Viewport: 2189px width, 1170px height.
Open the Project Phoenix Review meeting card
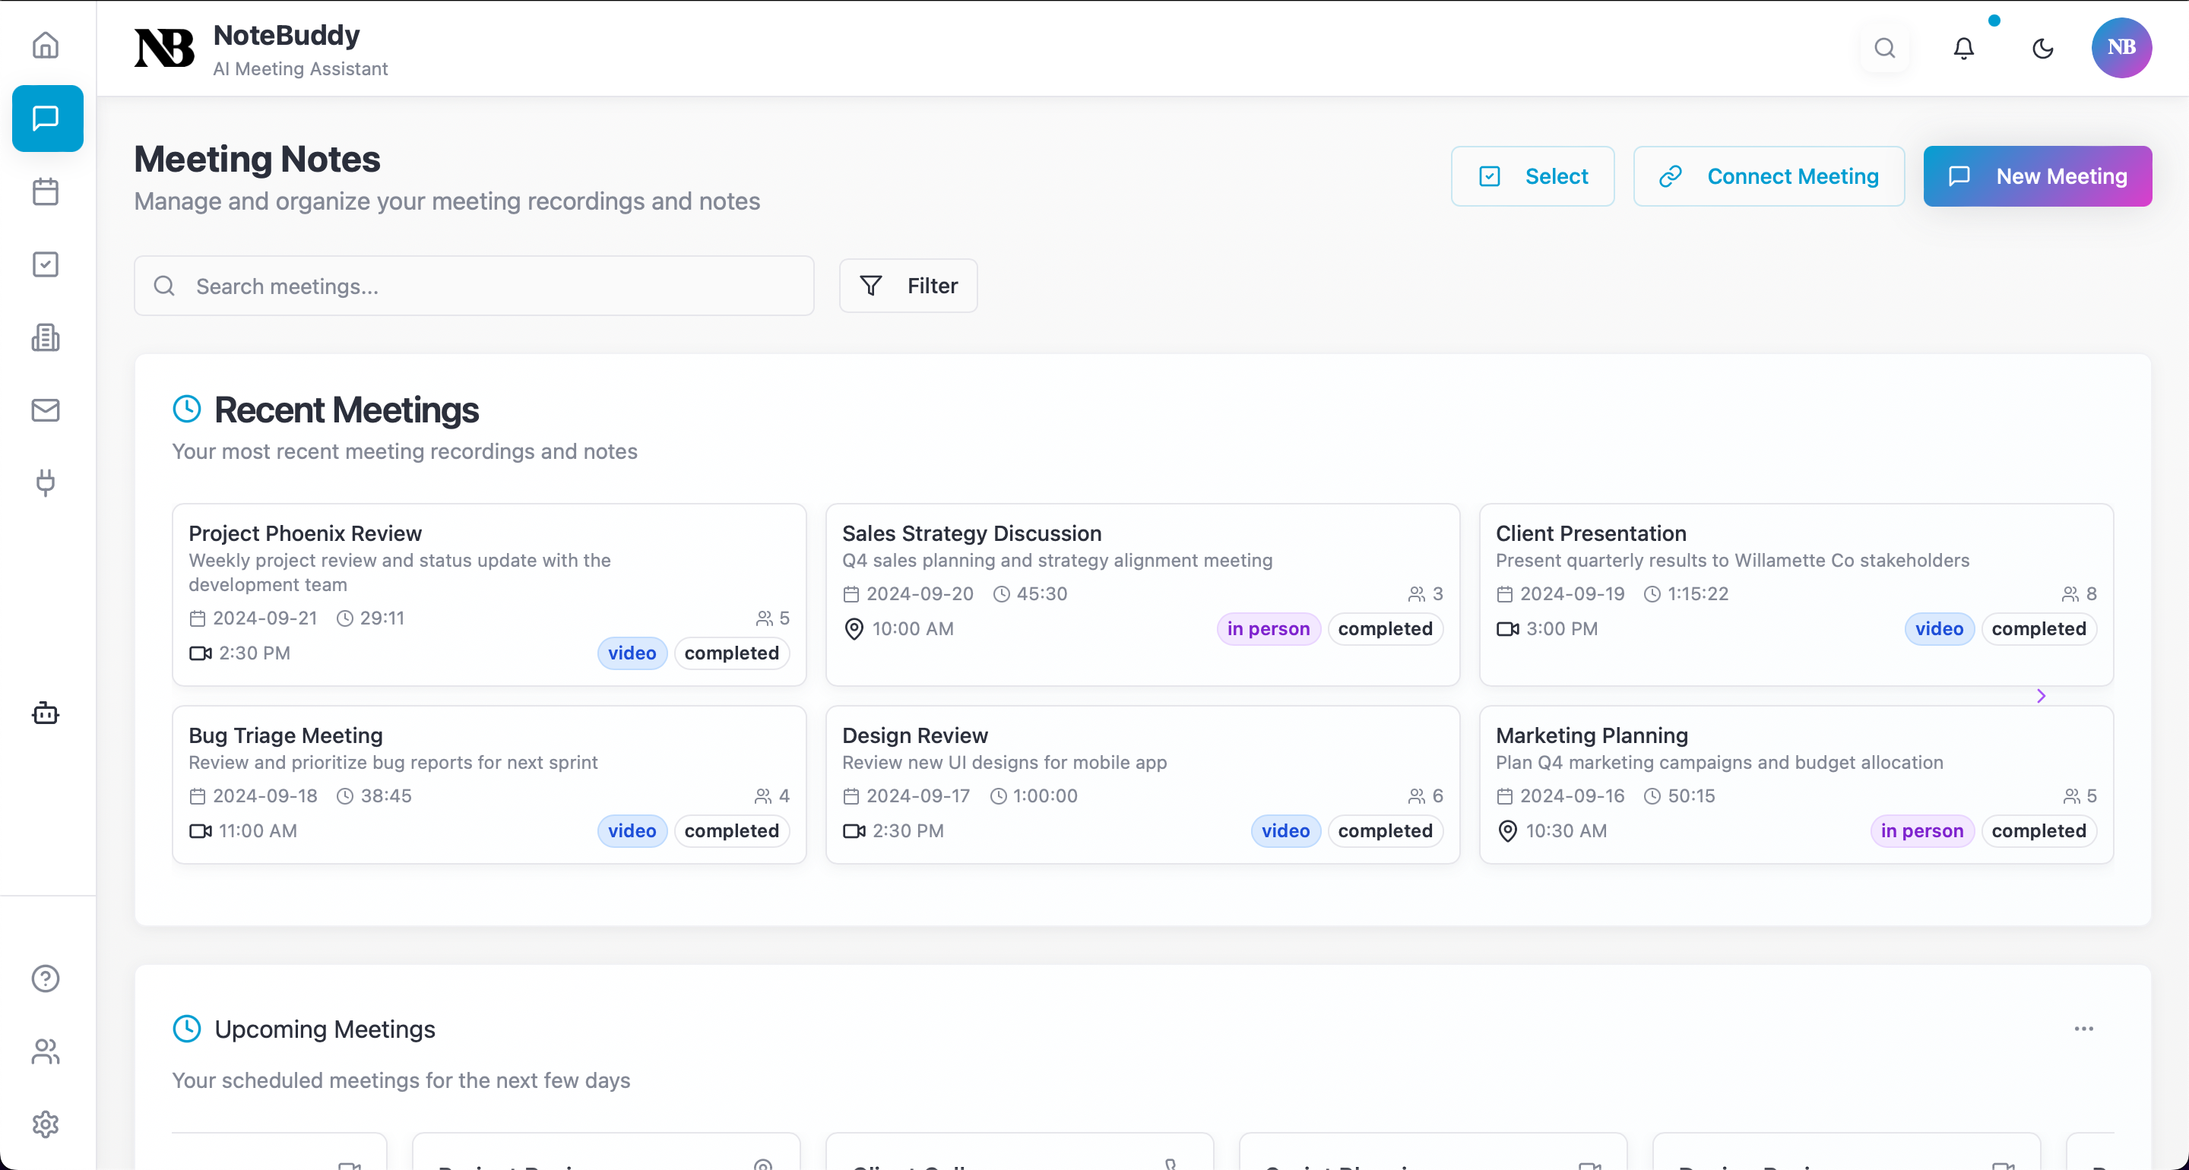tap(489, 594)
